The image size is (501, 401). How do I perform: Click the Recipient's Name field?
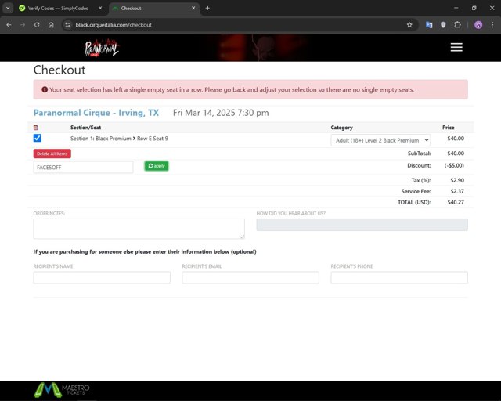(x=102, y=277)
